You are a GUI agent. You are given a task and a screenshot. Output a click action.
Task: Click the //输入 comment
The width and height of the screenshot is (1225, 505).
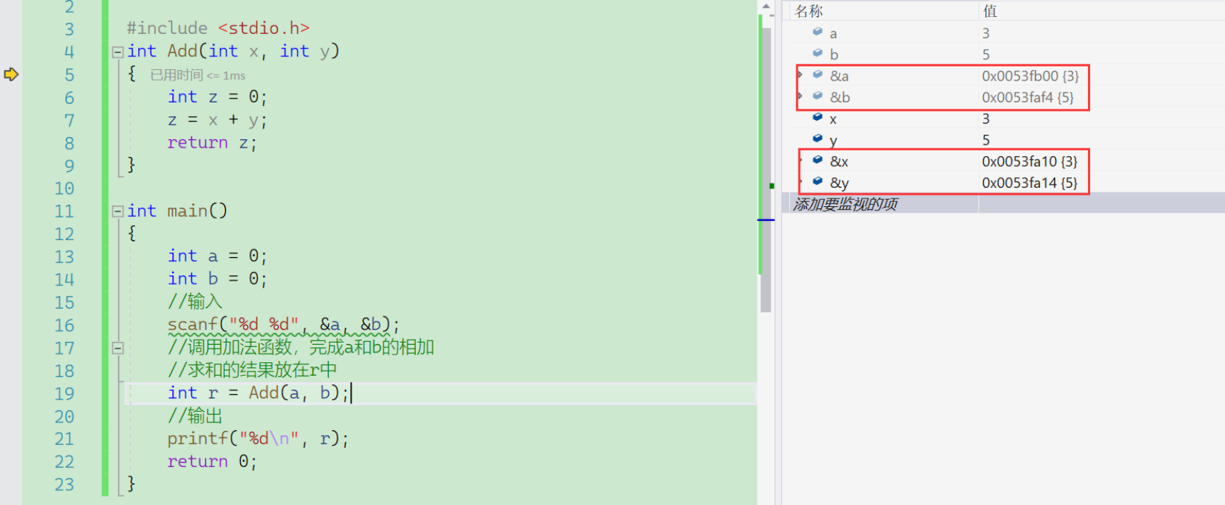click(x=195, y=302)
